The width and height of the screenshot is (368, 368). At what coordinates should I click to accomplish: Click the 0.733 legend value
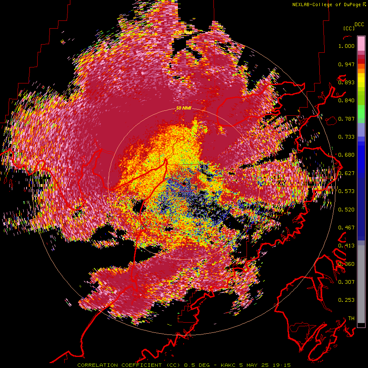[346, 137]
